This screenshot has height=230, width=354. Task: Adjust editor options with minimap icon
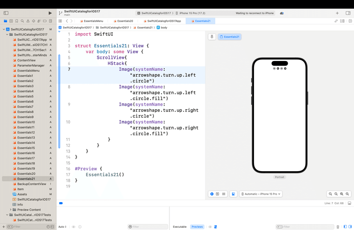point(342,21)
